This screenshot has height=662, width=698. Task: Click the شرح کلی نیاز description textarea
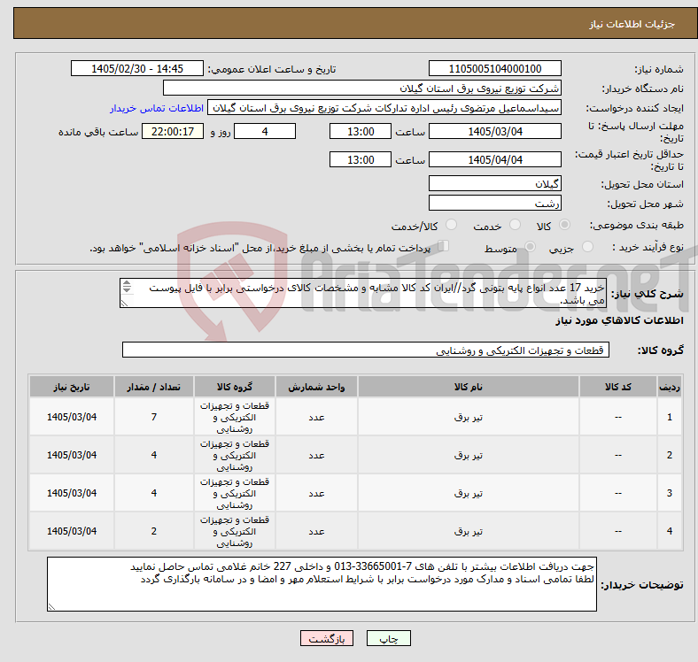(x=363, y=293)
